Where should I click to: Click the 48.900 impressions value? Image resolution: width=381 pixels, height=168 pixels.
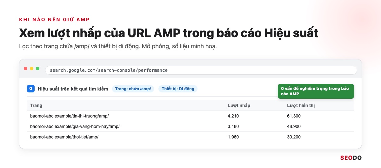coord(294,126)
